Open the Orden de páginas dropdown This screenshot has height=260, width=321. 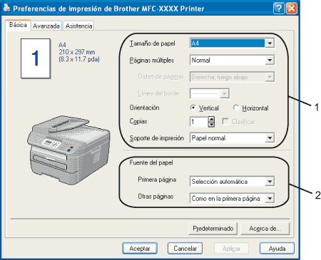(x=232, y=77)
